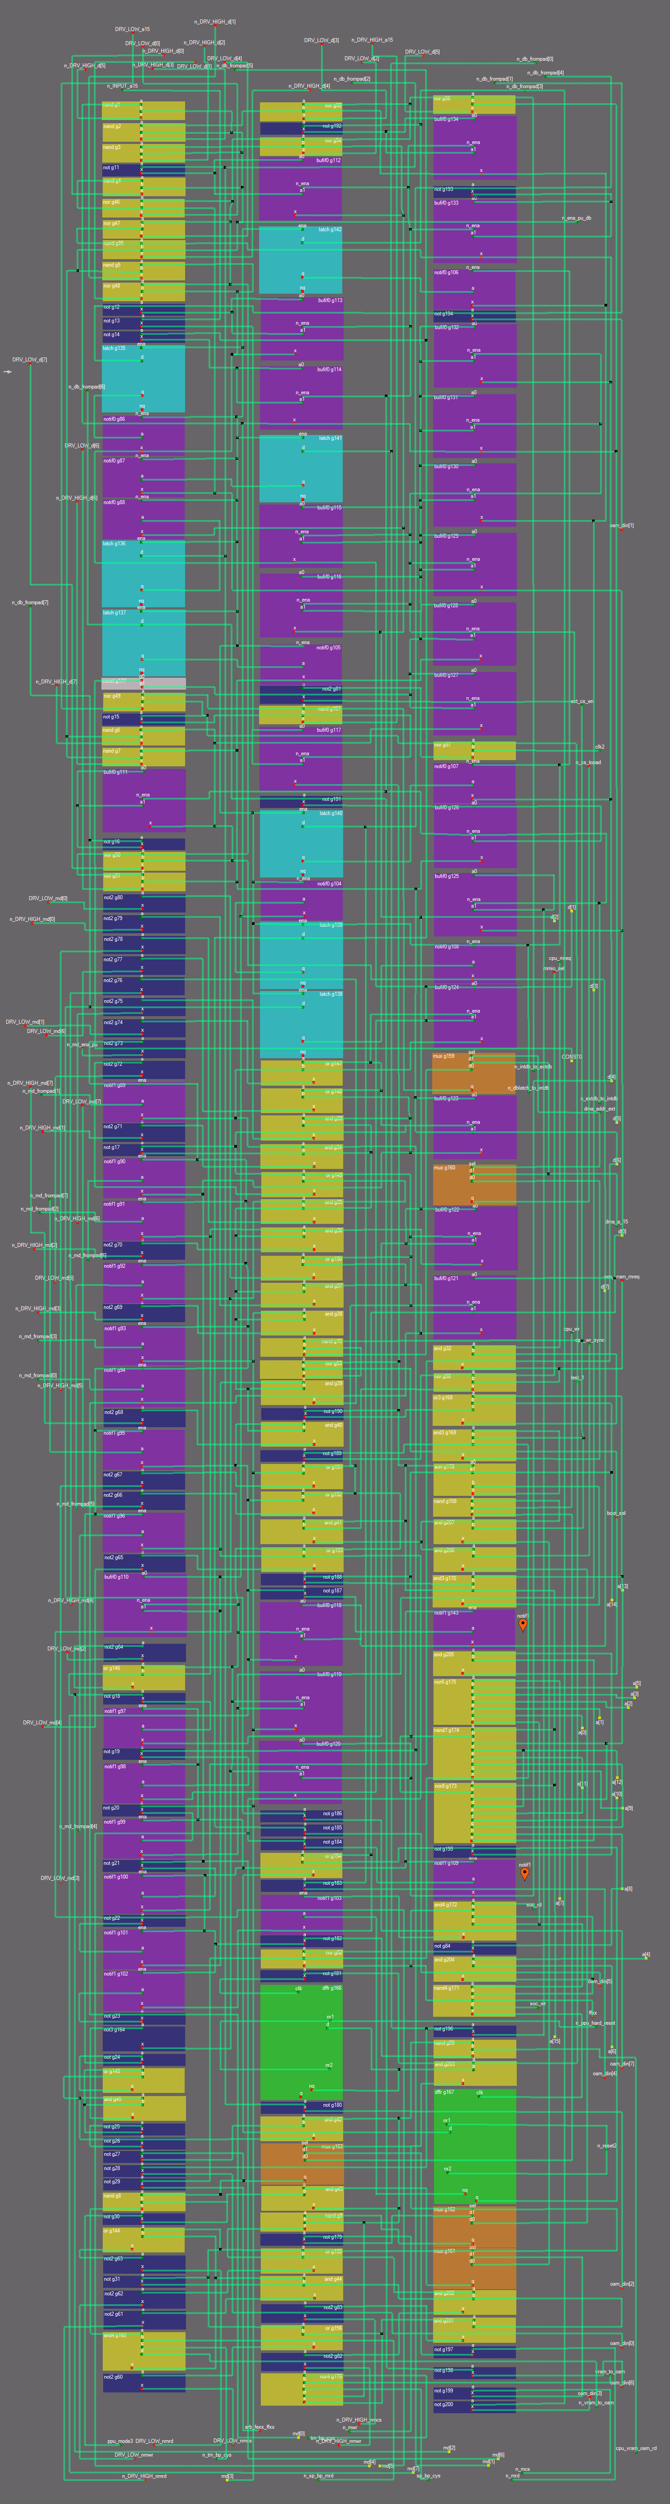
Task: Click the soc_rd signal label
Action: pos(534,1904)
